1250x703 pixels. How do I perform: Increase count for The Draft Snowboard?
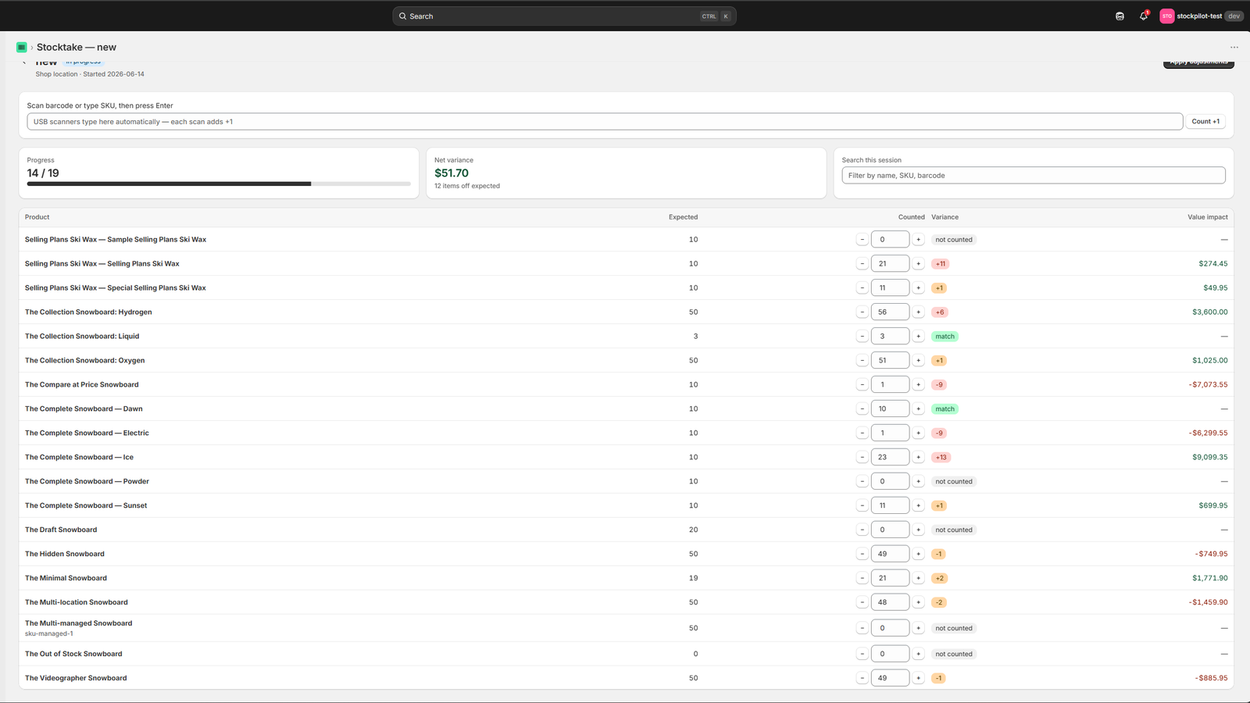919,530
